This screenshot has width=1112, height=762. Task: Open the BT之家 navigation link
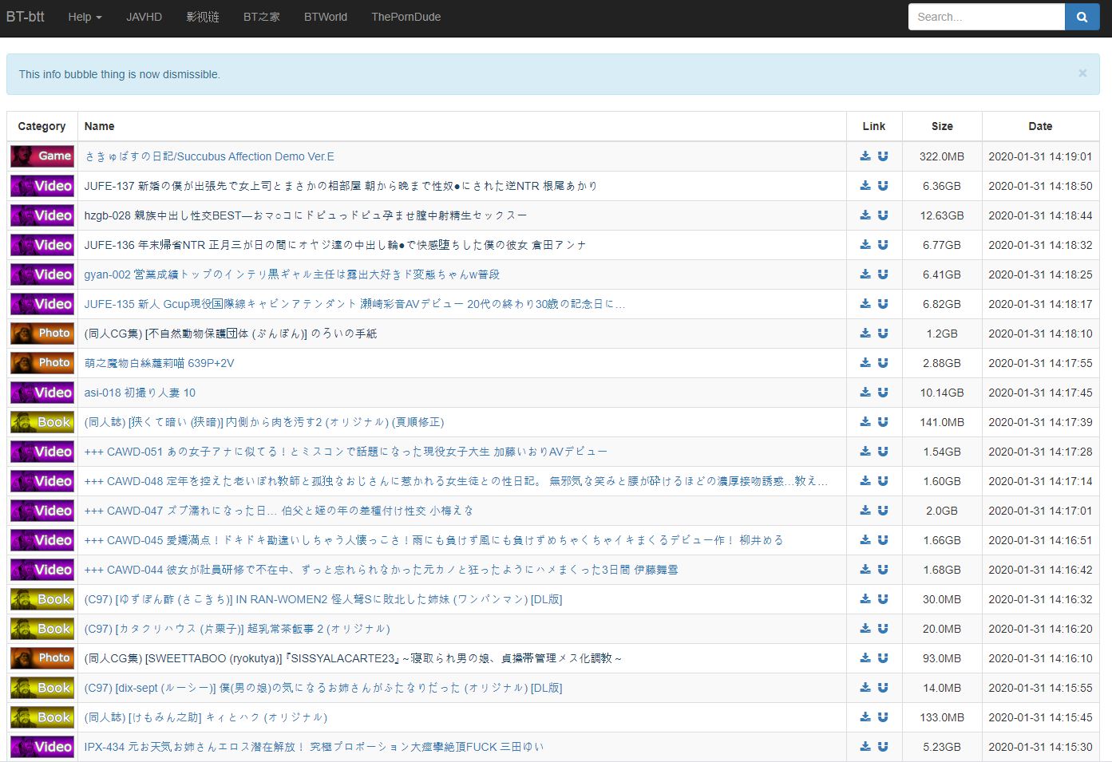coord(262,17)
